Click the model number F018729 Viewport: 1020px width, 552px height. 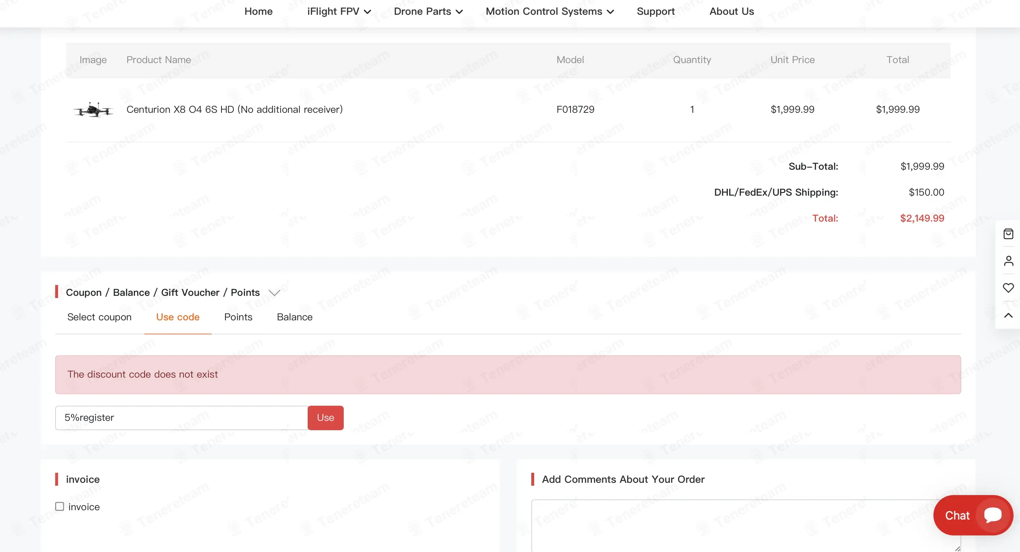[x=575, y=109]
